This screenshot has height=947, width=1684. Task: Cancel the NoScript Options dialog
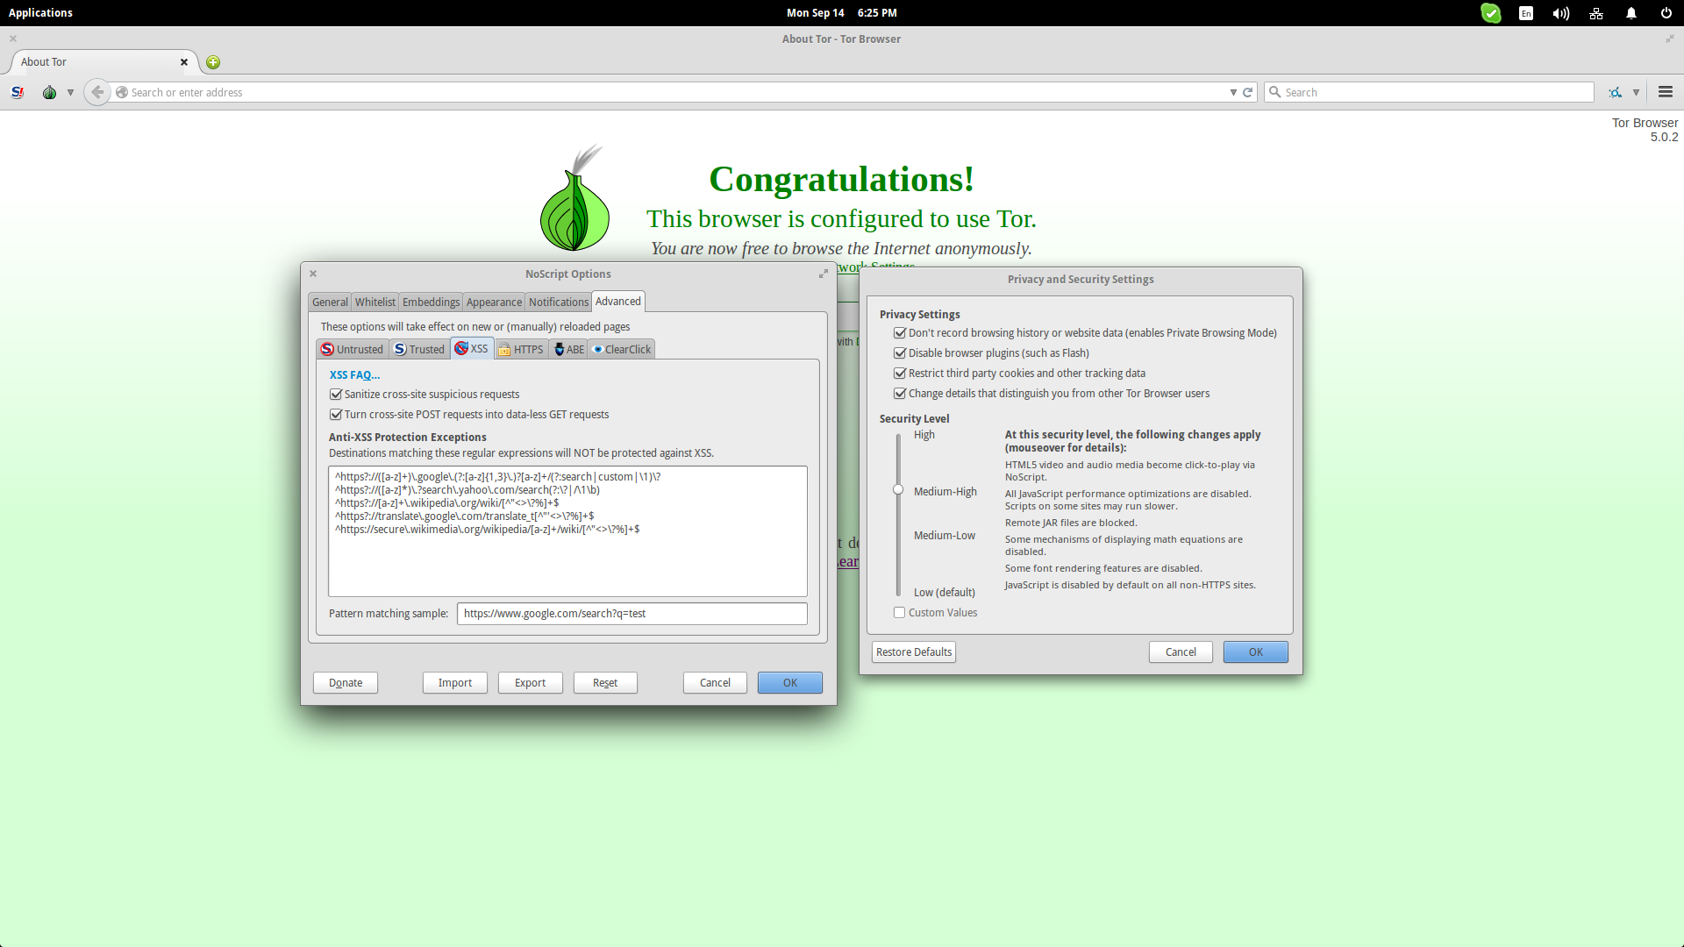tap(715, 683)
